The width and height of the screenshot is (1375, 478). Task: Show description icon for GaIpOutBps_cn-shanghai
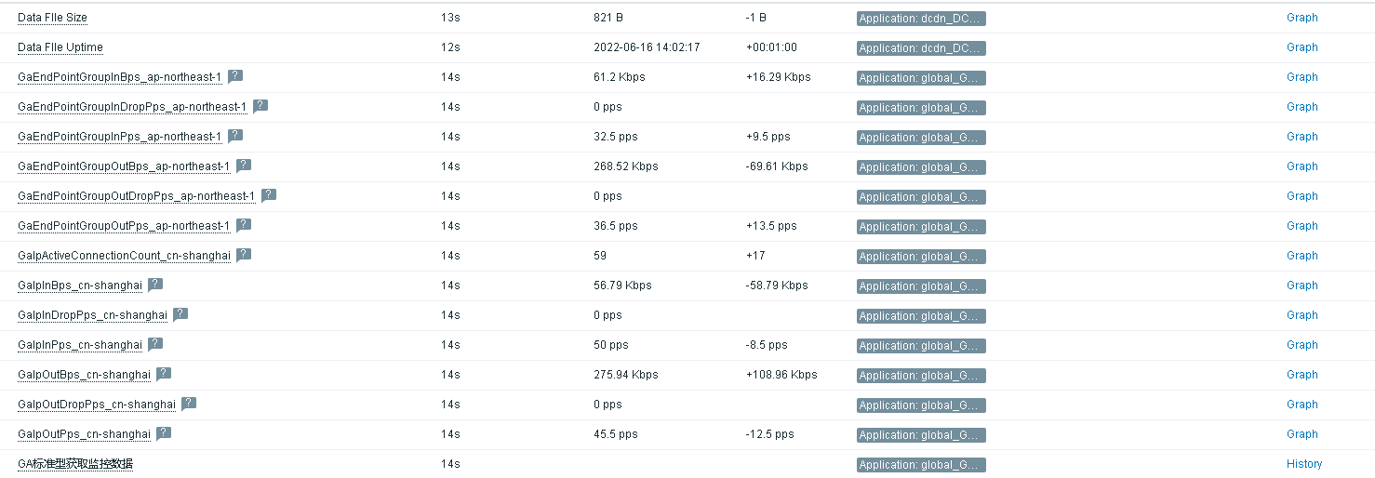pyautogui.click(x=164, y=374)
